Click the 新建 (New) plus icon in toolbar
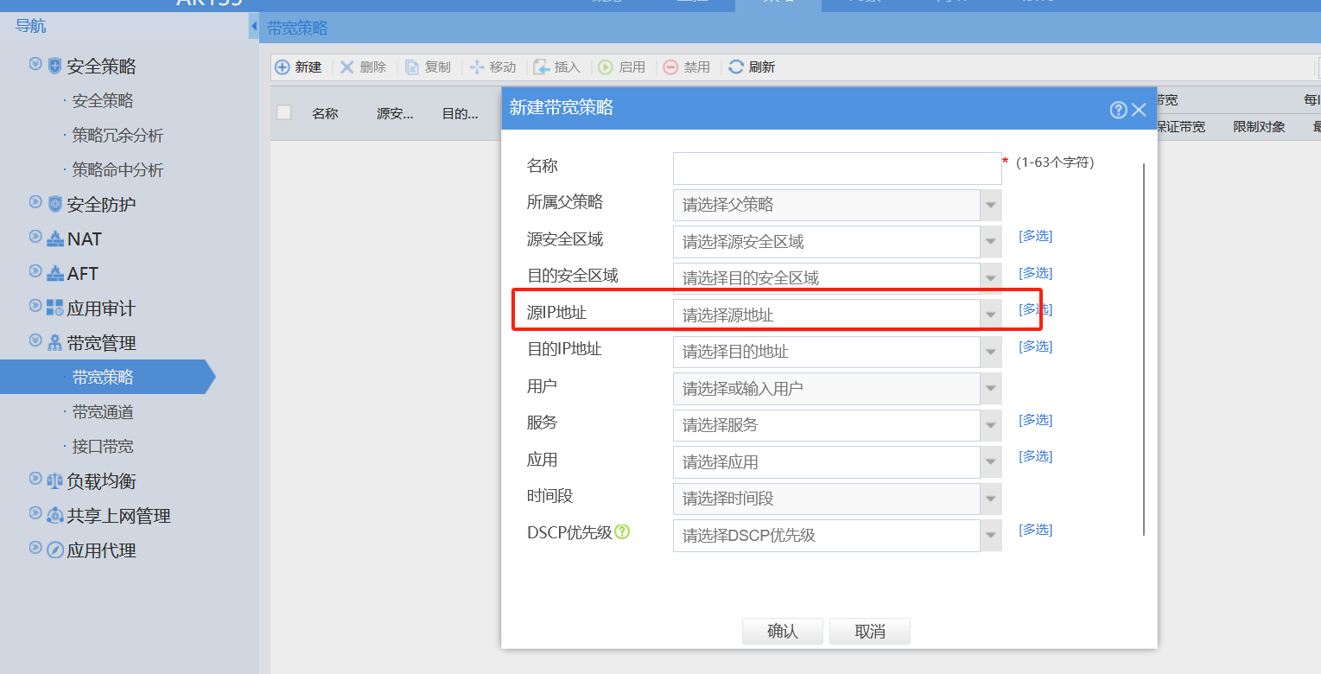Image resolution: width=1321 pixels, height=674 pixels. pyautogui.click(x=283, y=67)
